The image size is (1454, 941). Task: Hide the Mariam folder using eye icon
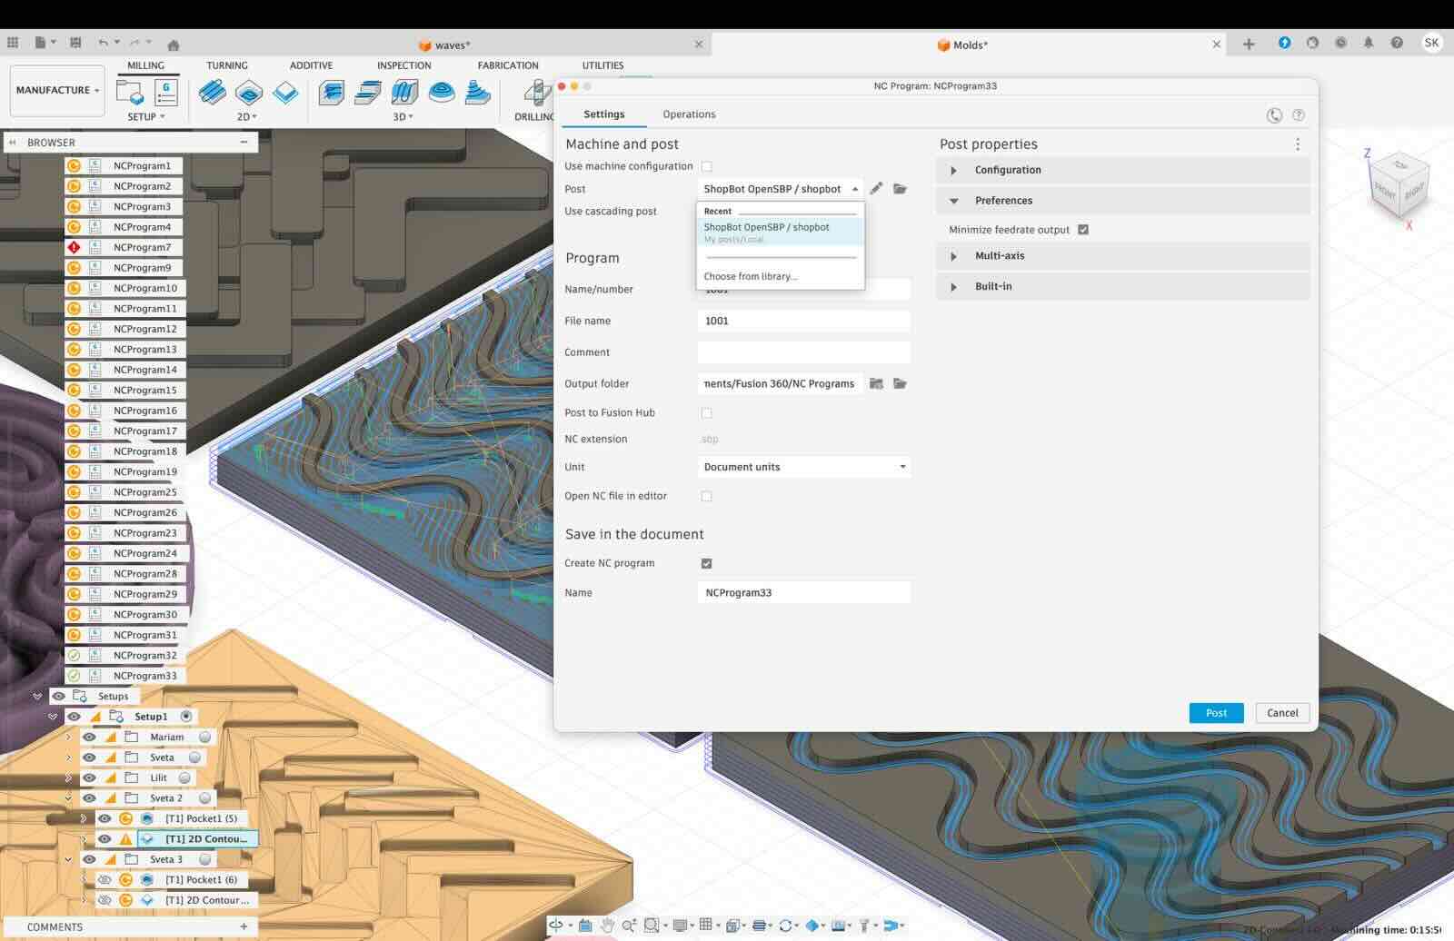click(89, 737)
